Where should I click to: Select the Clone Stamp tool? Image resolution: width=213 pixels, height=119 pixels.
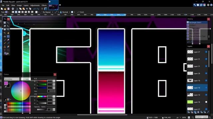(5, 47)
